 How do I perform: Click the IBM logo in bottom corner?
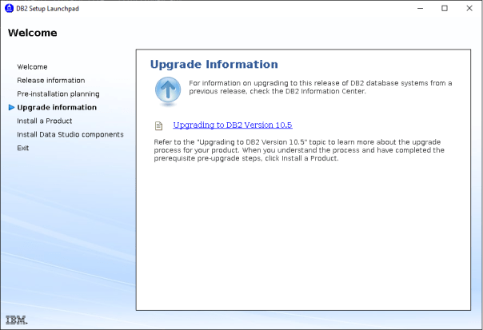tap(16, 320)
